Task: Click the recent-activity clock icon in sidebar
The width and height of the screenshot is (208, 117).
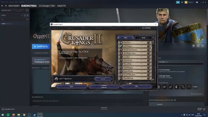Action: [25, 15]
